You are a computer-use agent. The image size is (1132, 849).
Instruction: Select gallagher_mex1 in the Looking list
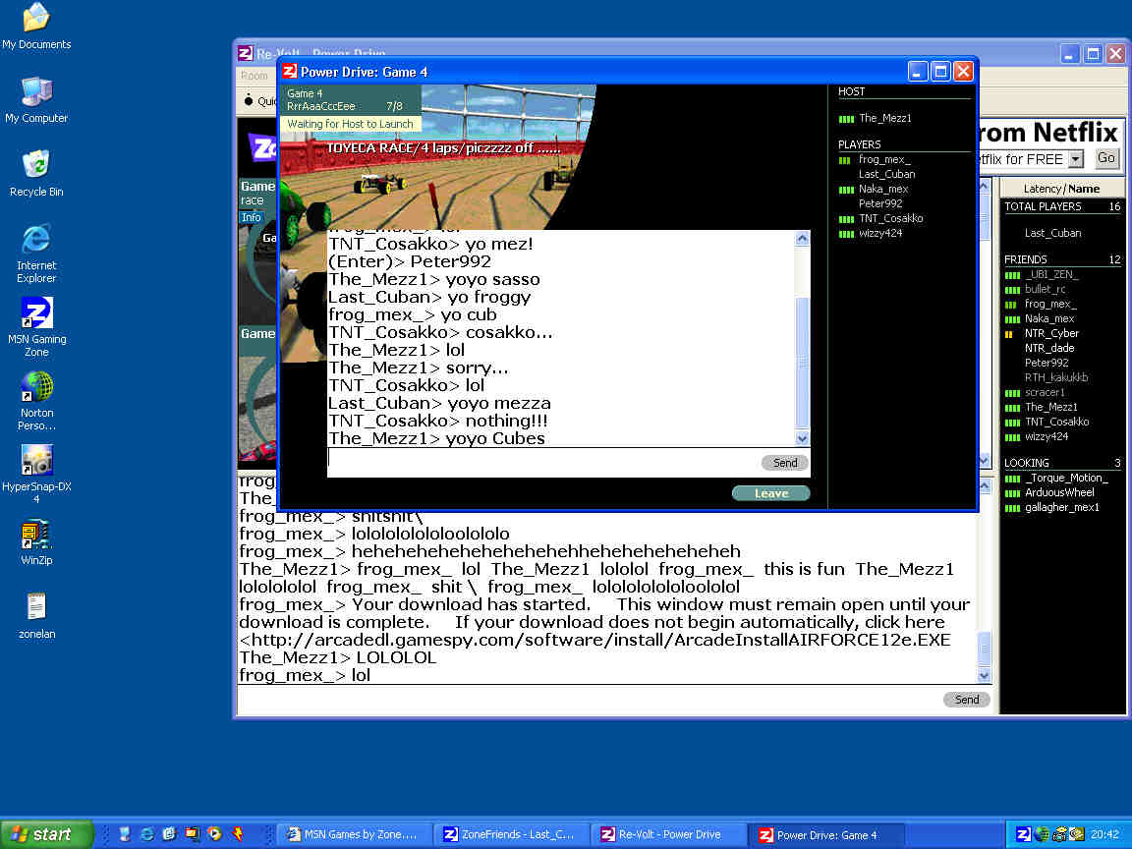click(x=1062, y=507)
